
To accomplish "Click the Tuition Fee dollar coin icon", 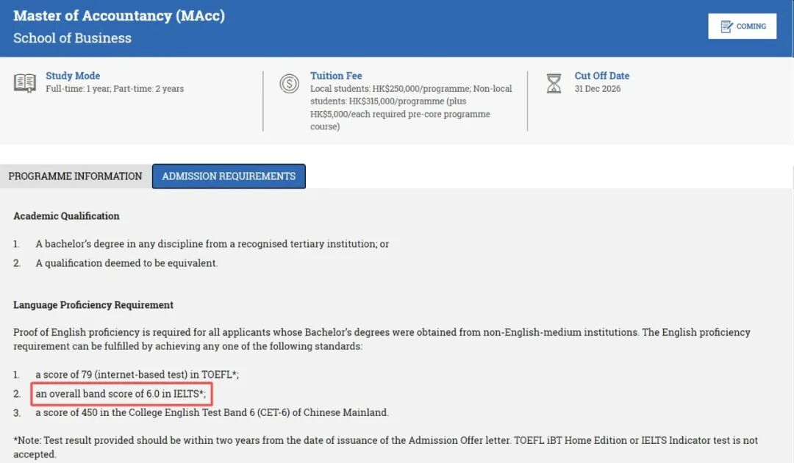I will (289, 84).
